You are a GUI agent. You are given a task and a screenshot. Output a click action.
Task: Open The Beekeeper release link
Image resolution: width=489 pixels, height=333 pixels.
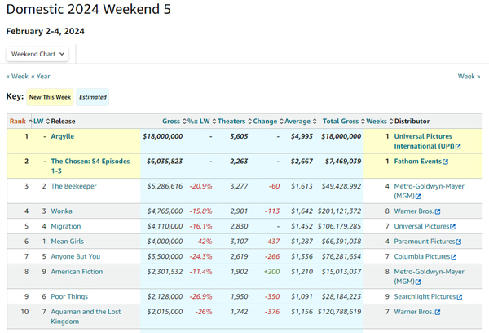pyautogui.click(x=73, y=186)
